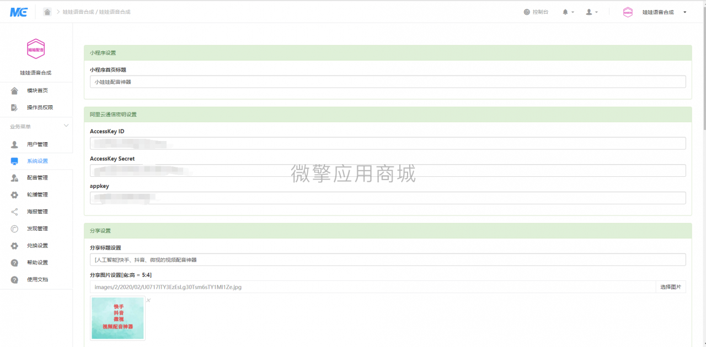Click the icon beside 配音管理
This screenshot has height=347, width=706.
click(14, 178)
